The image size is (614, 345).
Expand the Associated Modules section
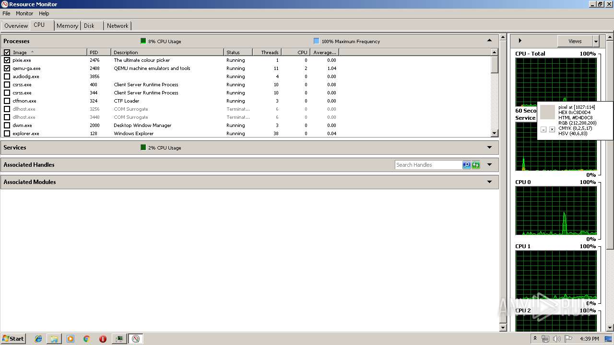click(489, 182)
